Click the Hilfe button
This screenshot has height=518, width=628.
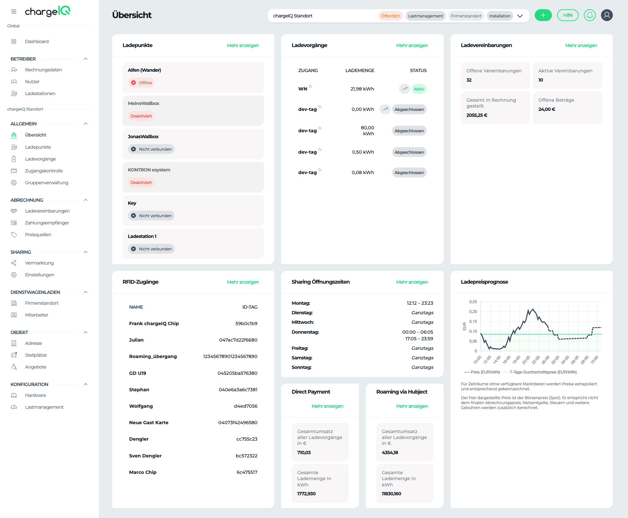(568, 15)
